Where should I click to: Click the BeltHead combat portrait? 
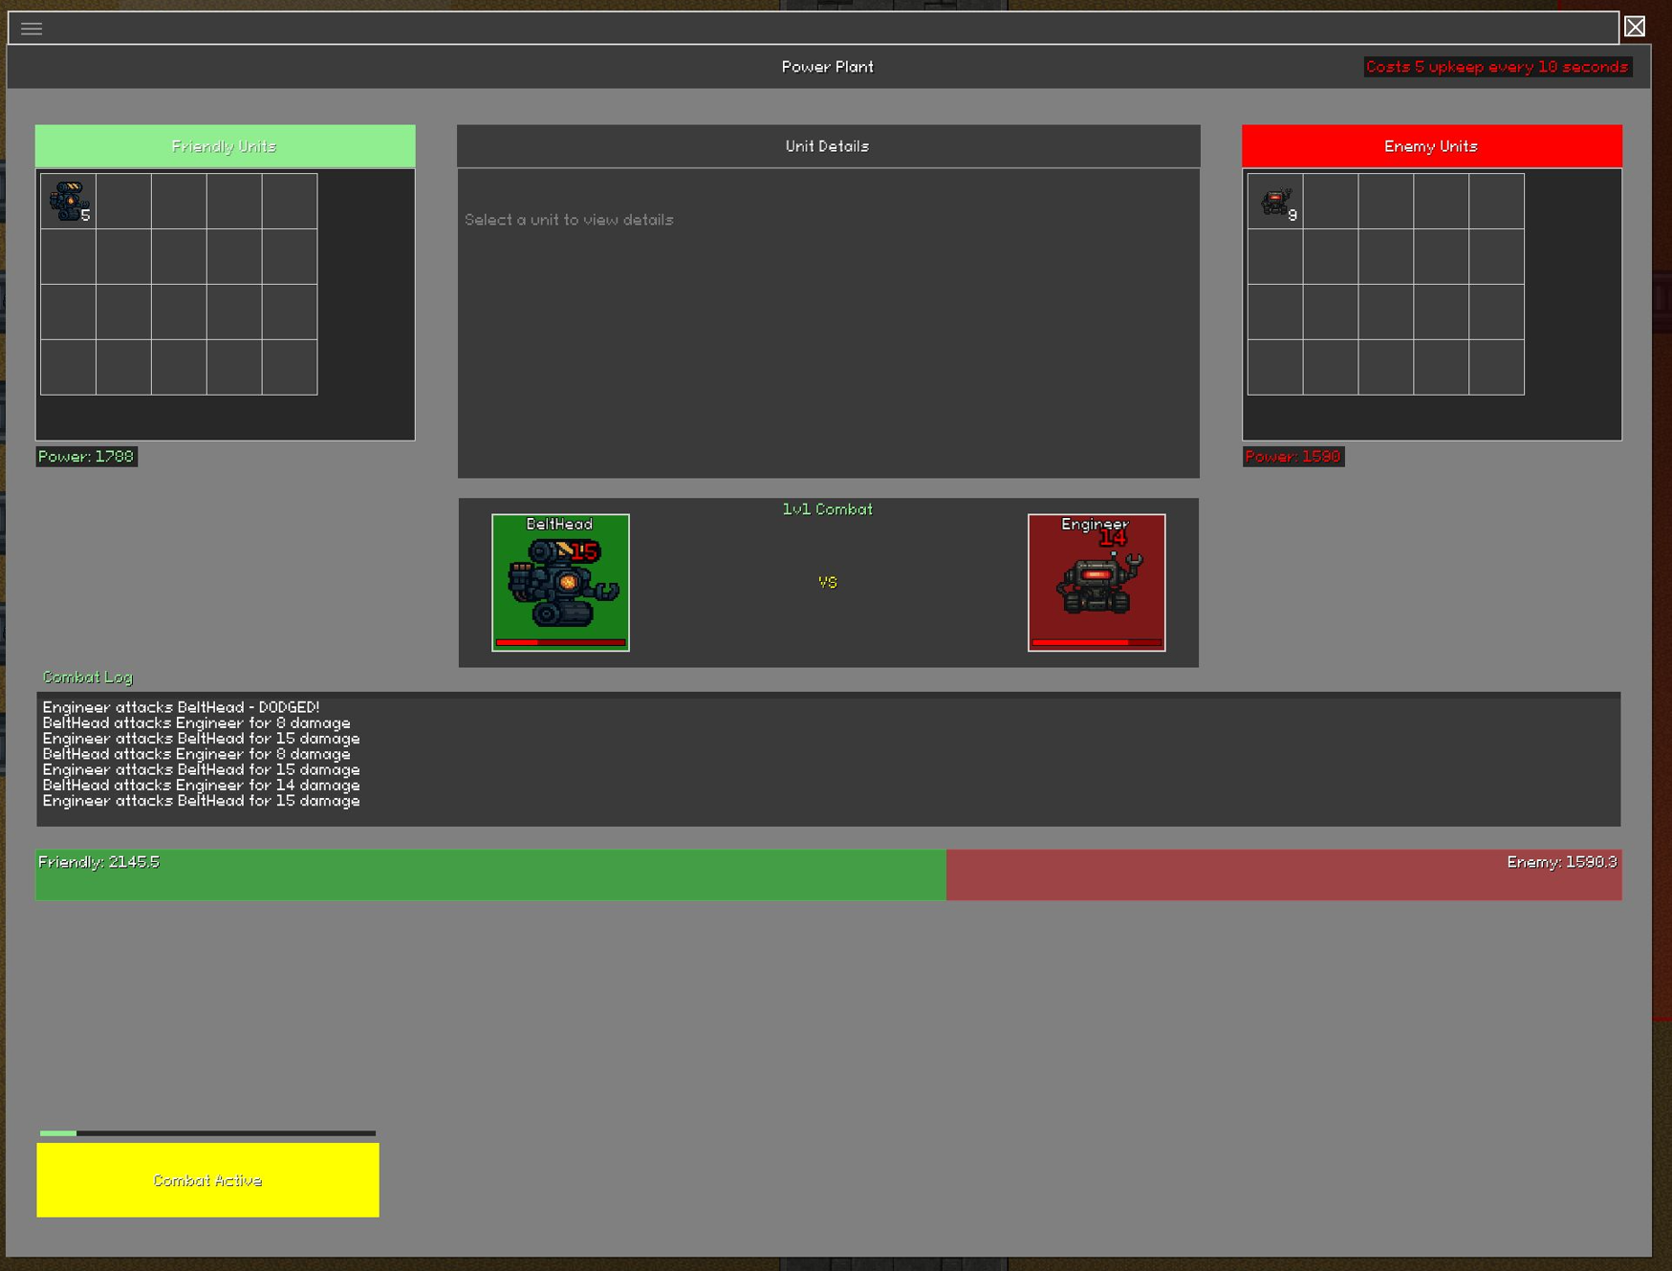tap(560, 582)
